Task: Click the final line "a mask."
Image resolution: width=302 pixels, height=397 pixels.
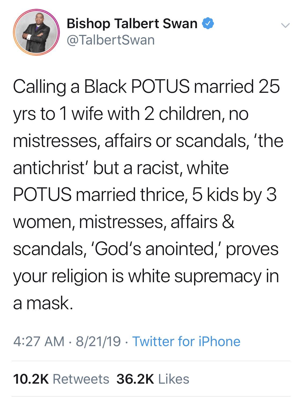Action: [x=43, y=303]
